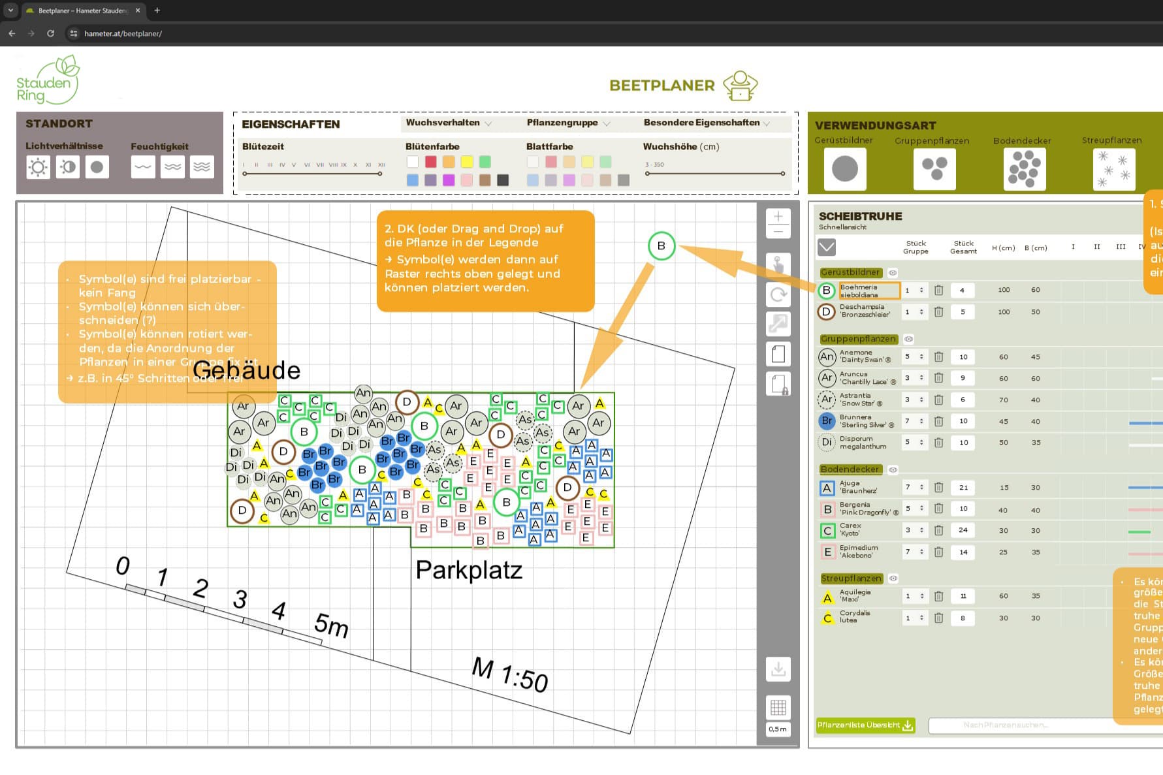Toggle the checkmark box under Schnellansicht
Screen dimensions: 1163x775
[x=826, y=247]
